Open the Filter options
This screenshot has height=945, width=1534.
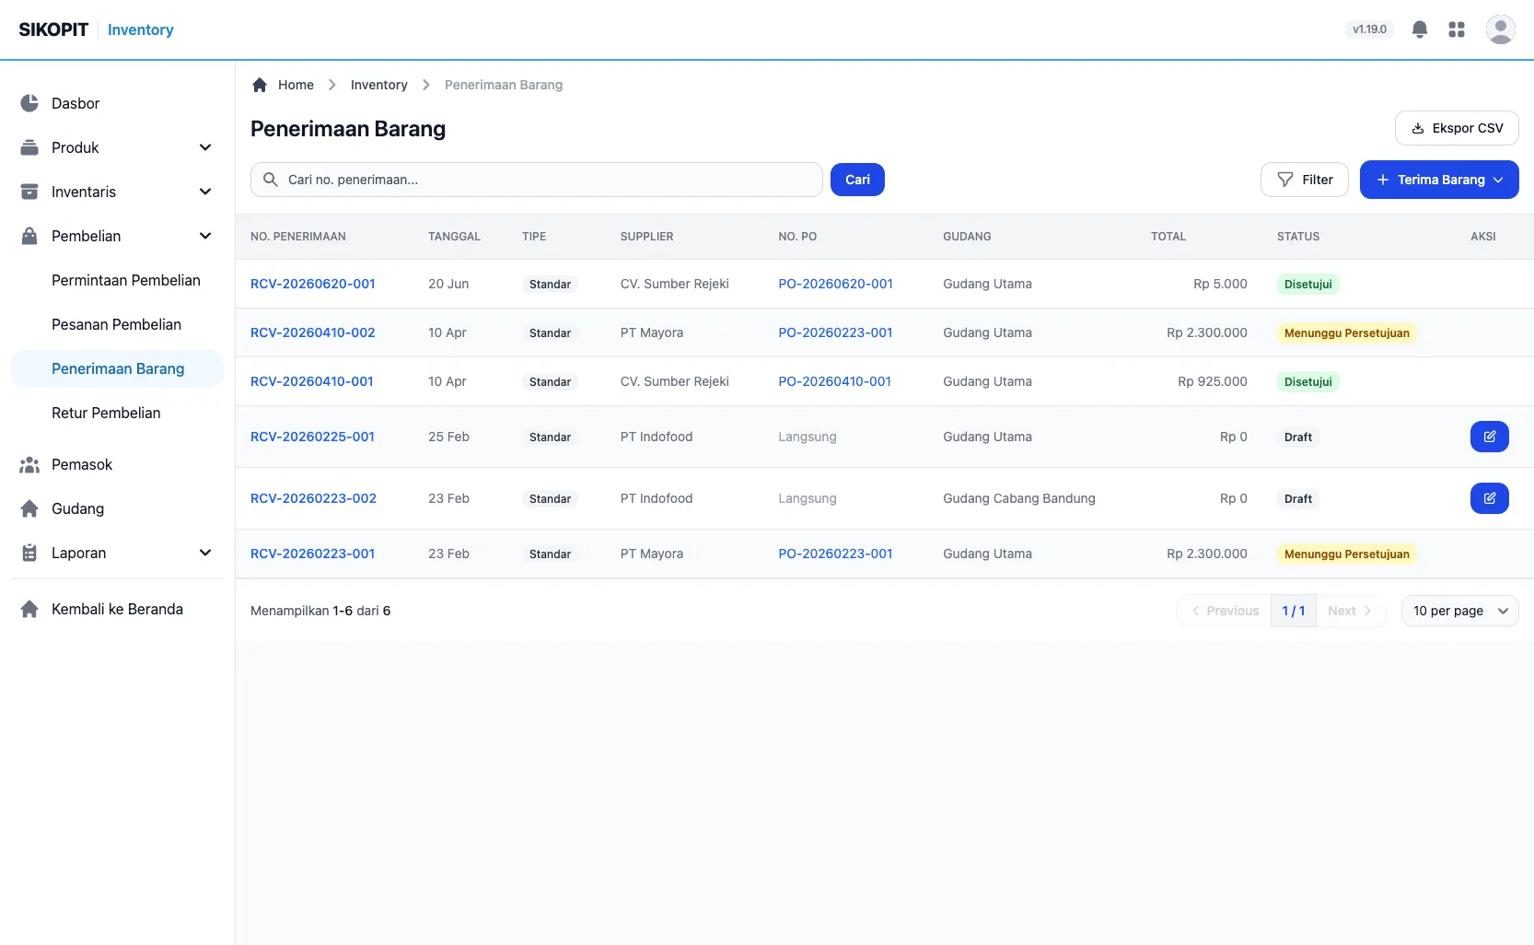pos(1305,180)
